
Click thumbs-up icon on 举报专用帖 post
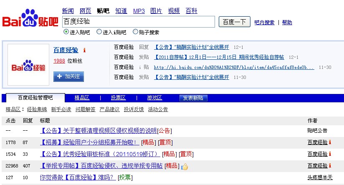pos(184,166)
